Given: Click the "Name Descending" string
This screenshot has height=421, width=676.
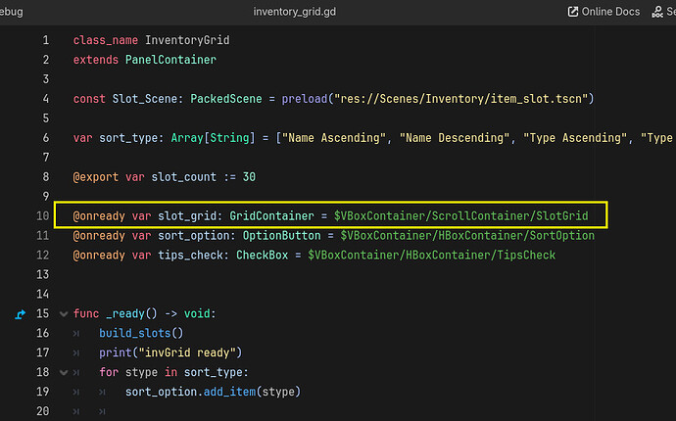Looking at the screenshot, I should point(455,138).
